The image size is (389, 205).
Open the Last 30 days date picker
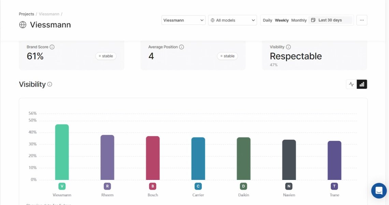[330, 20]
